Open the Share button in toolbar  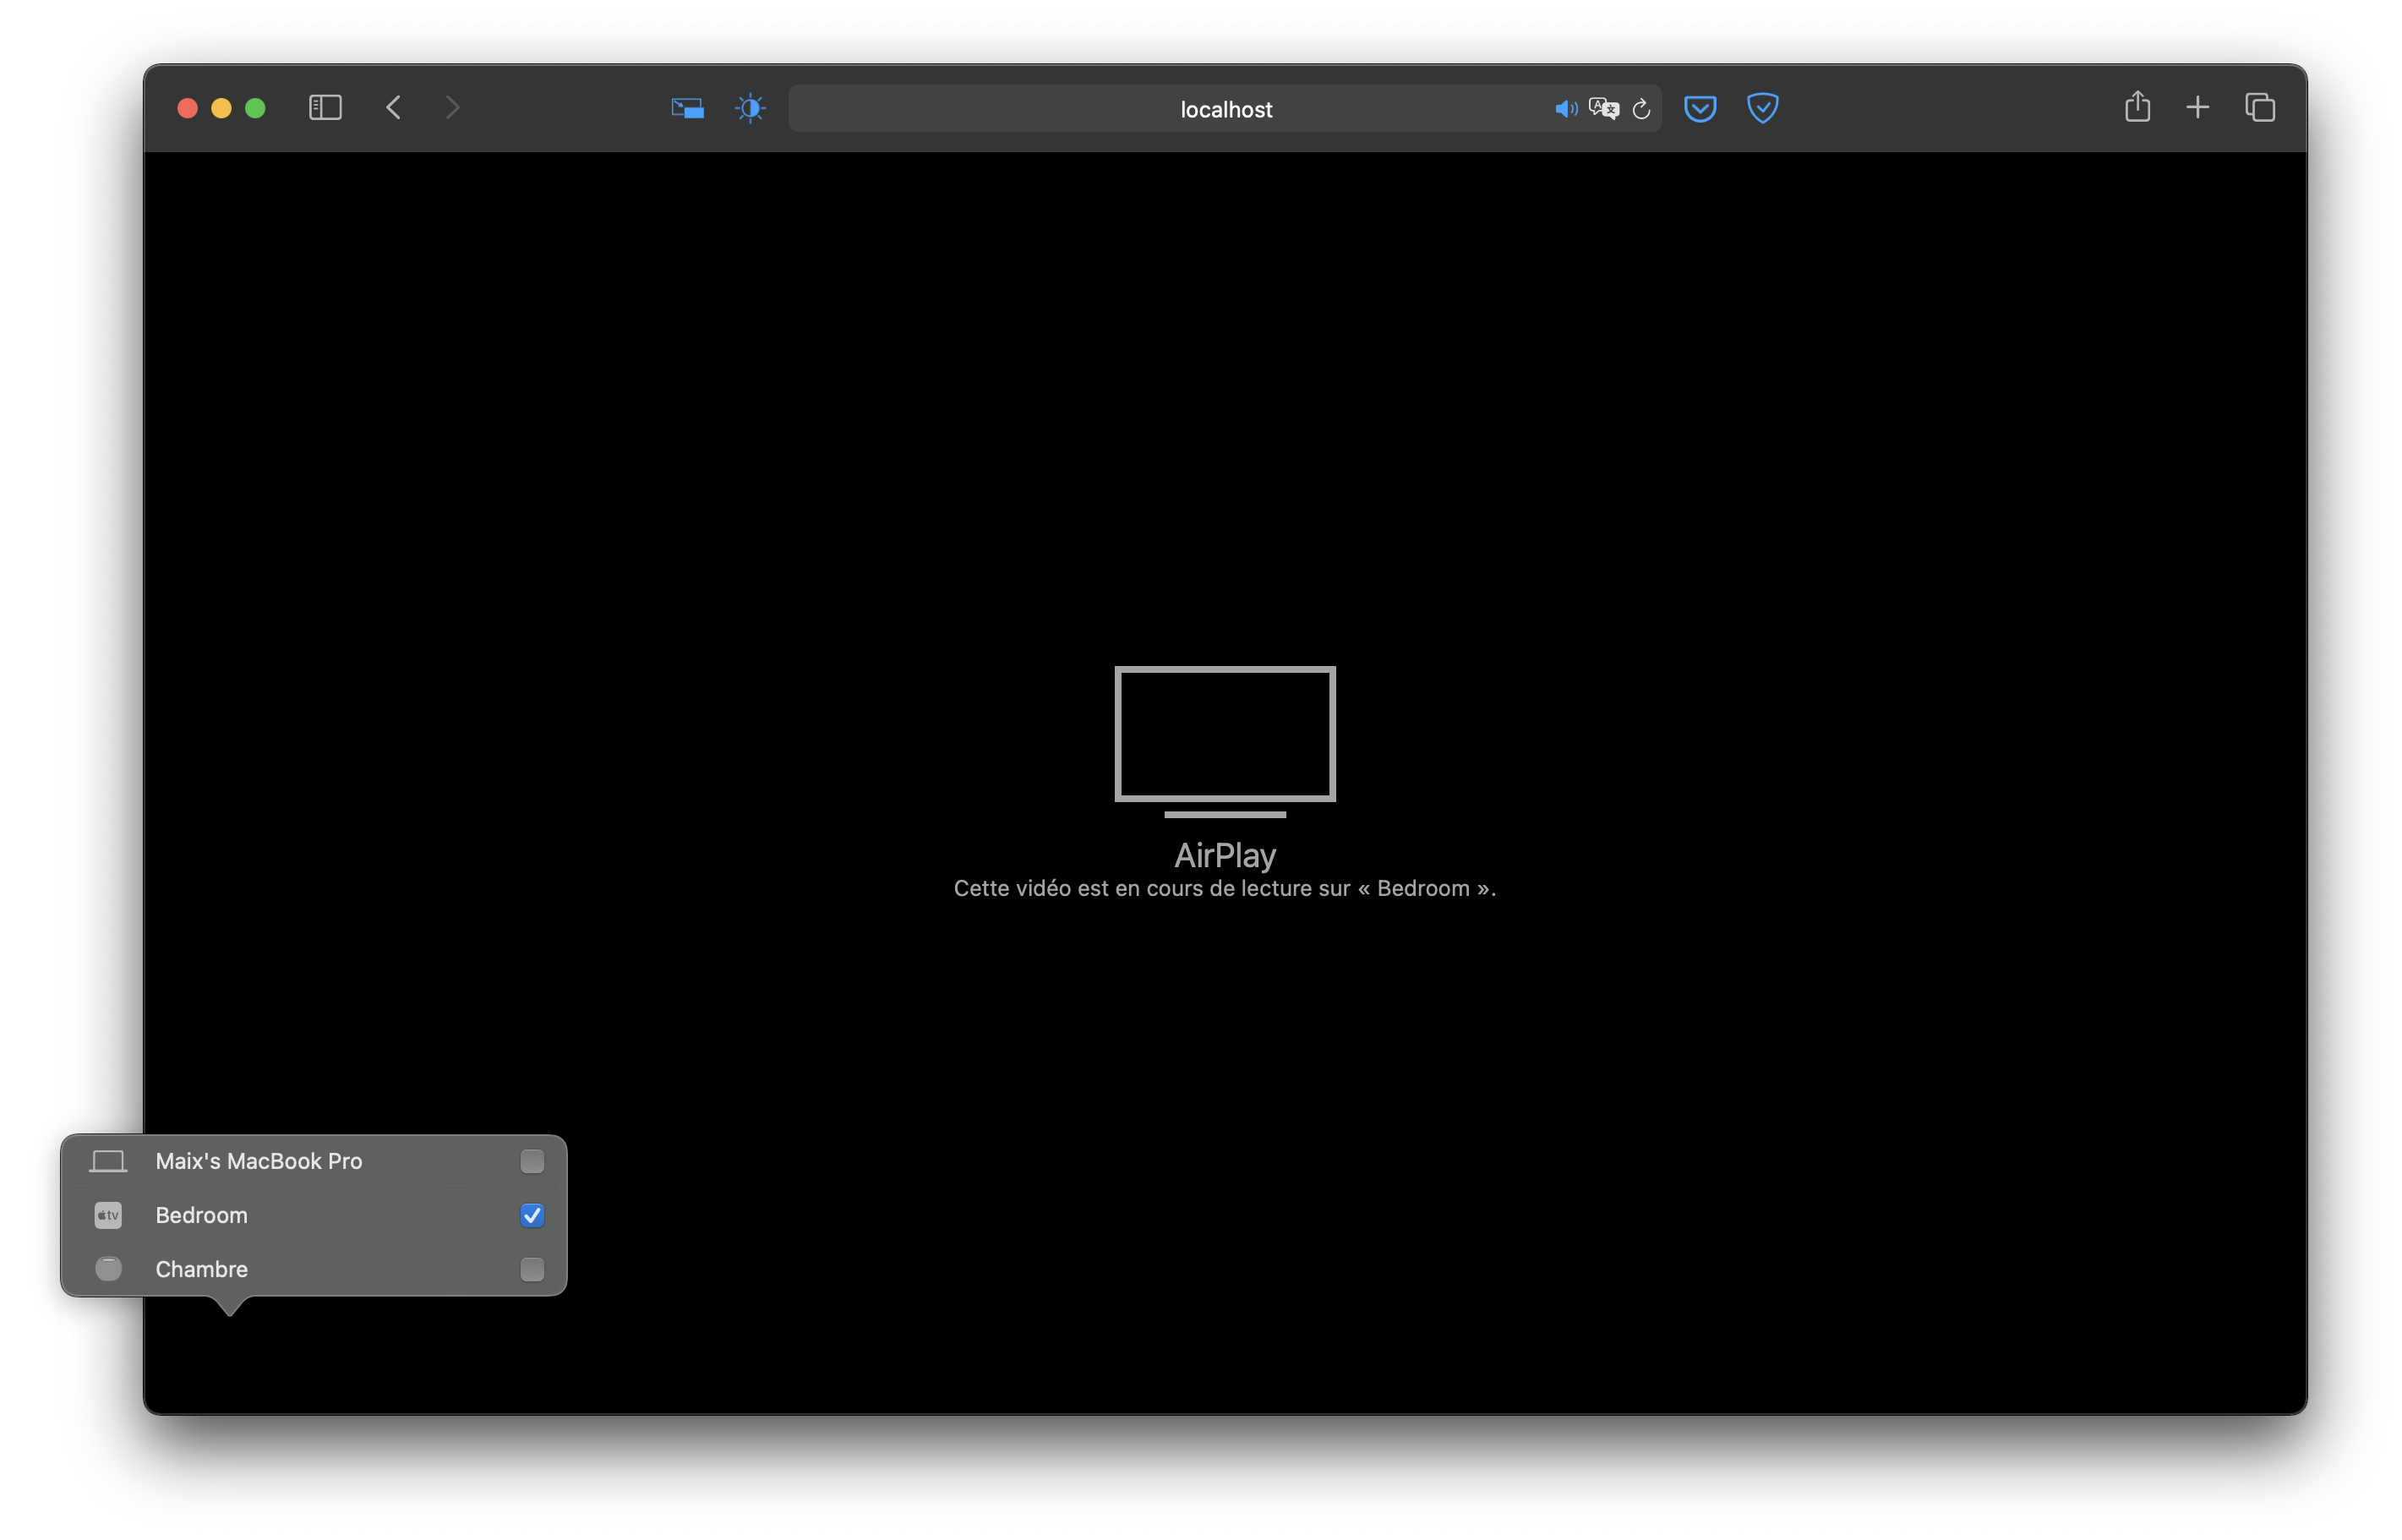[2137, 107]
